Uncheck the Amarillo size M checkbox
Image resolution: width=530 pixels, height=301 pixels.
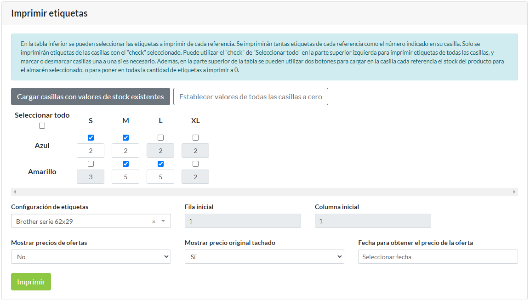(x=125, y=164)
